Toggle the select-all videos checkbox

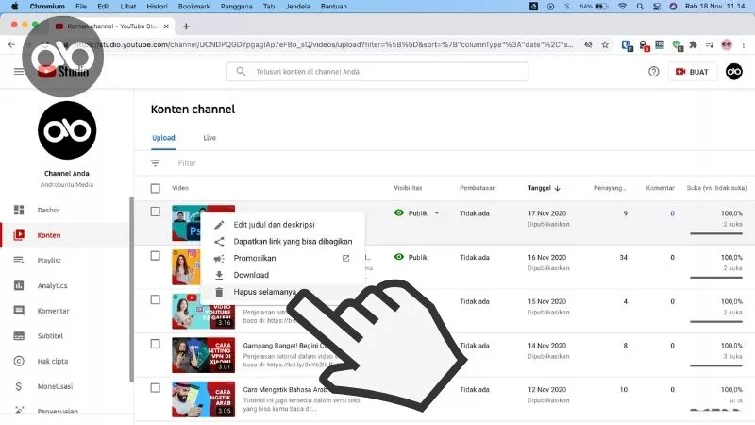155,188
